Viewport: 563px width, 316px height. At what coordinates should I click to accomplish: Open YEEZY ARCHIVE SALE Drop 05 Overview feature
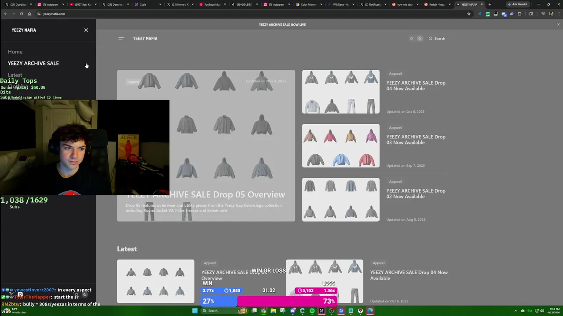pos(206,146)
